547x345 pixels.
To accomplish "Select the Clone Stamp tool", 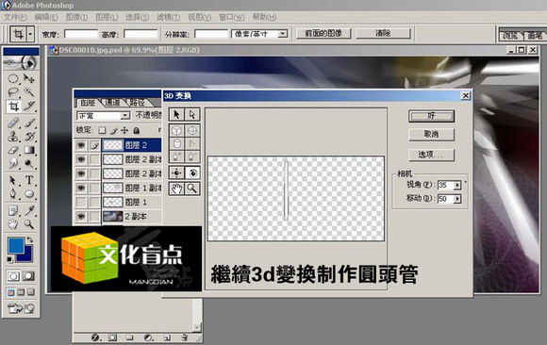I will point(13,137).
